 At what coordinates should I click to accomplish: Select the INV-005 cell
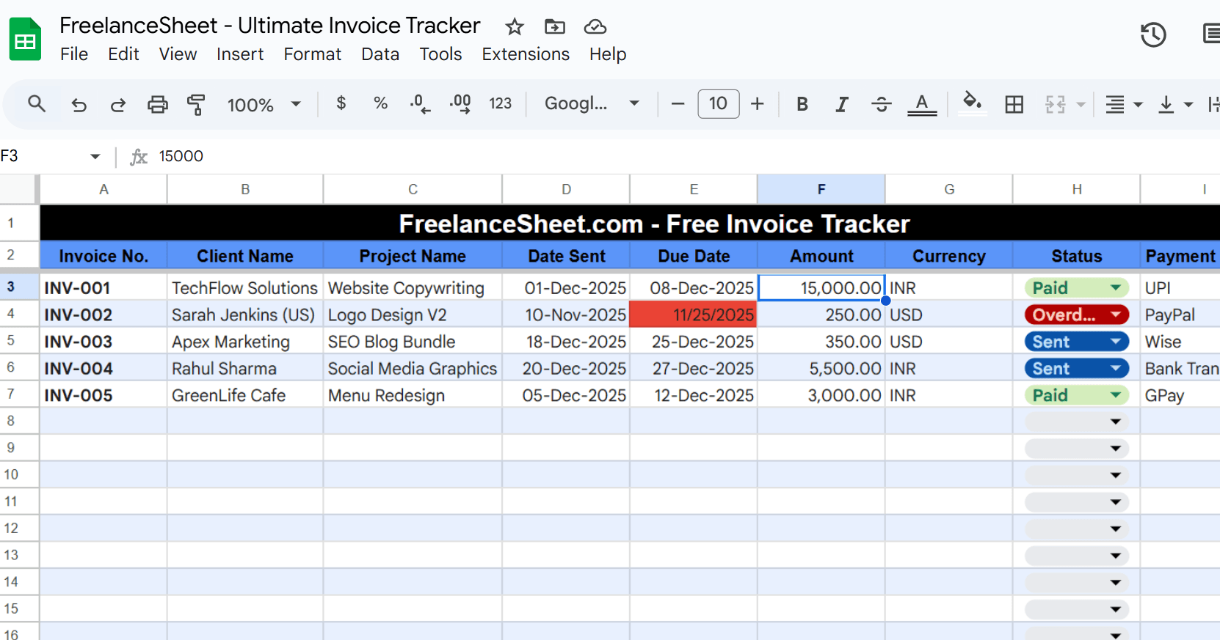[104, 395]
